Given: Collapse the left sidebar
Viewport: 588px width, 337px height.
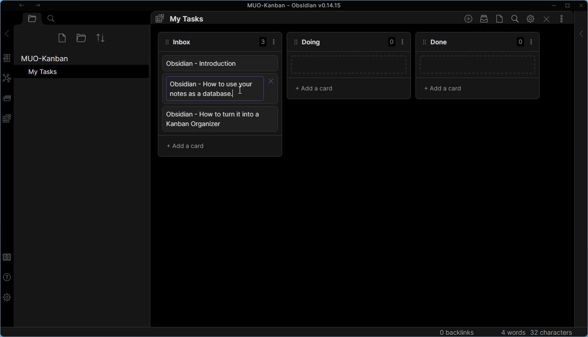Looking at the screenshot, I should pos(7,34).
